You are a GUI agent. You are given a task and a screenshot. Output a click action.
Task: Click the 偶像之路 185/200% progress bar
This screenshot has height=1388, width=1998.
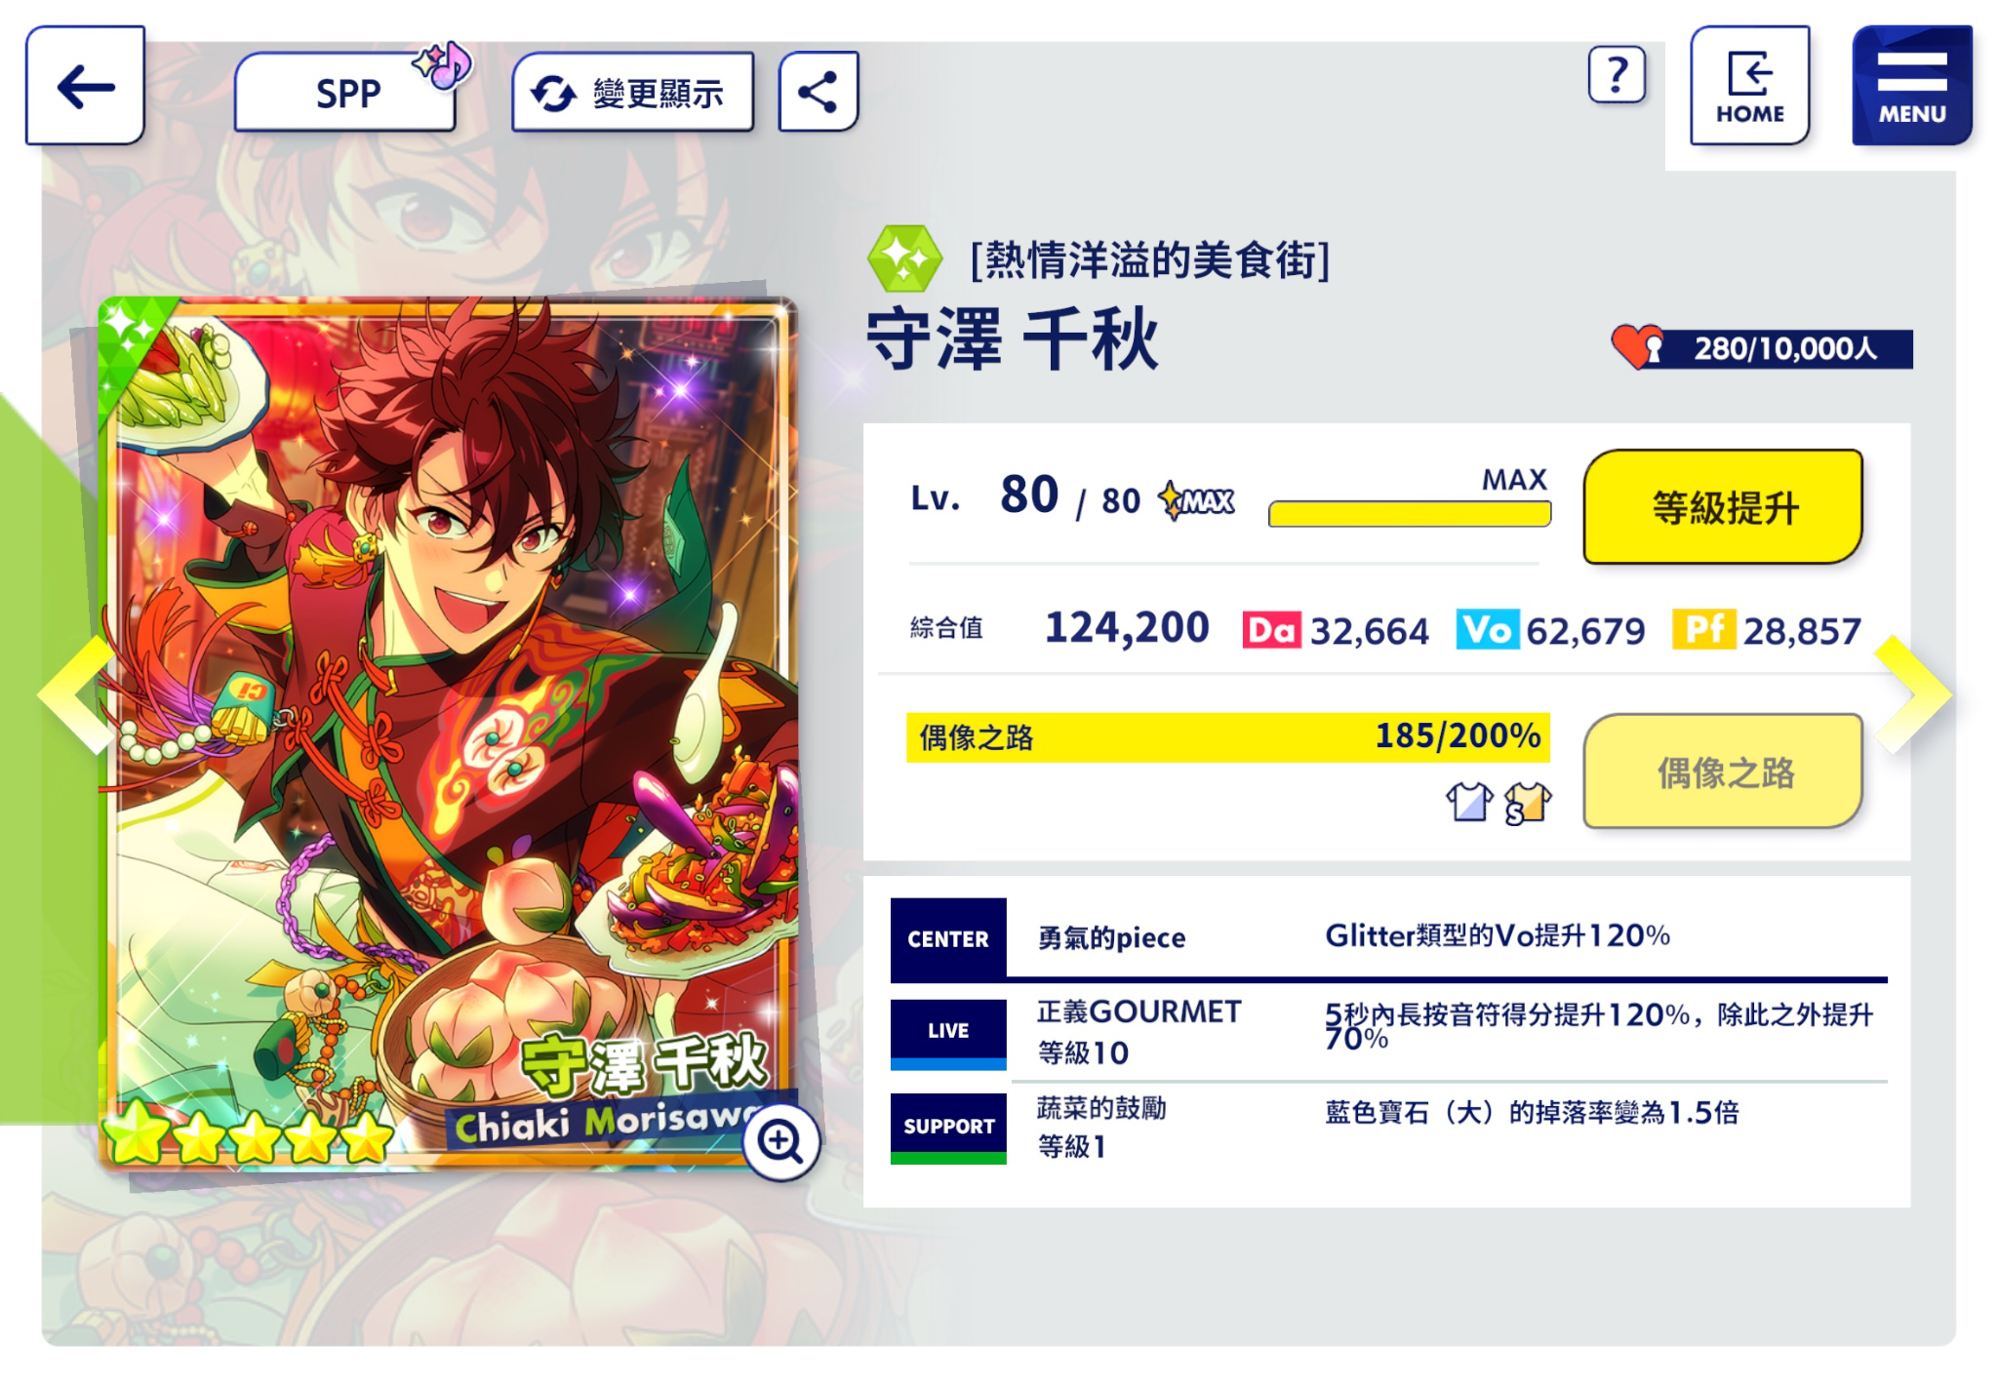1228,736
